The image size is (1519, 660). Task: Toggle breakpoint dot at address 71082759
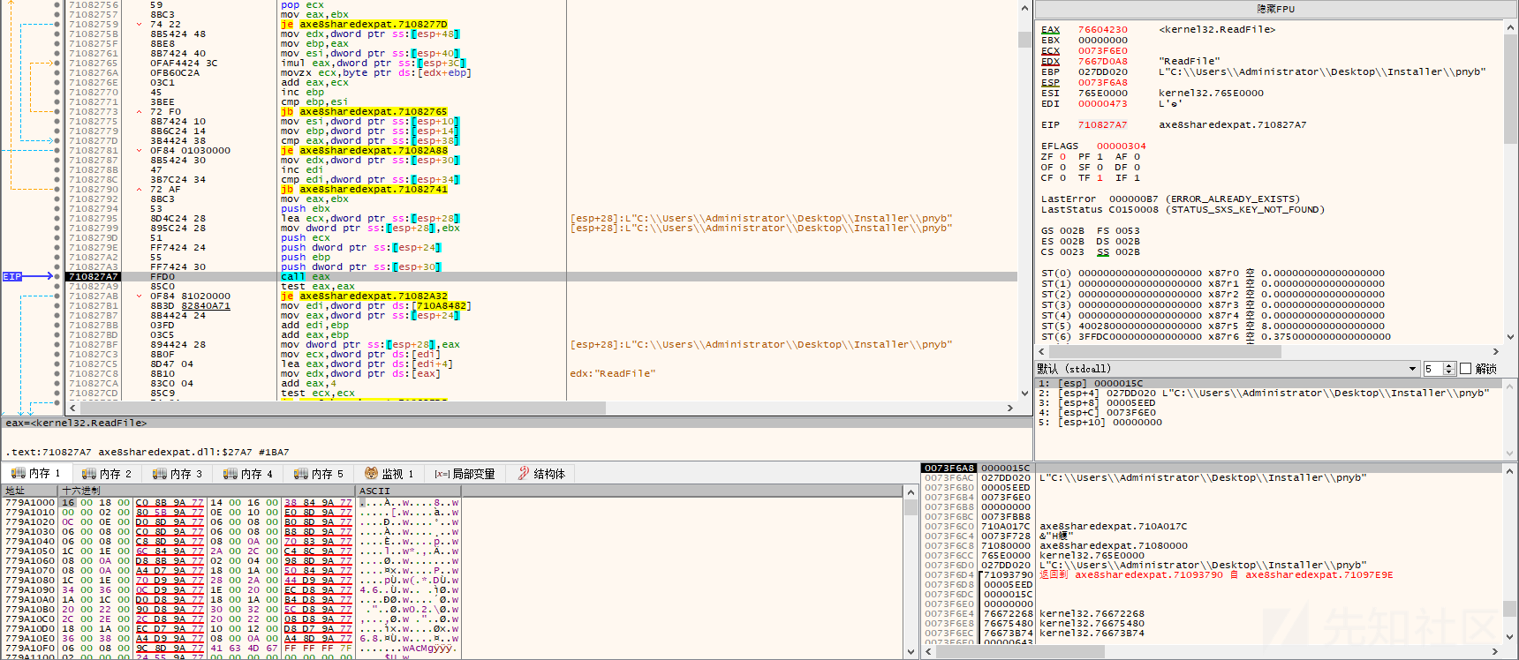[57, 24]
